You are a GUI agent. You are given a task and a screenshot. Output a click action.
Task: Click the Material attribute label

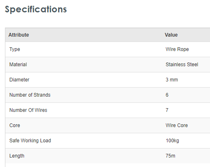[x=18, y=65]
